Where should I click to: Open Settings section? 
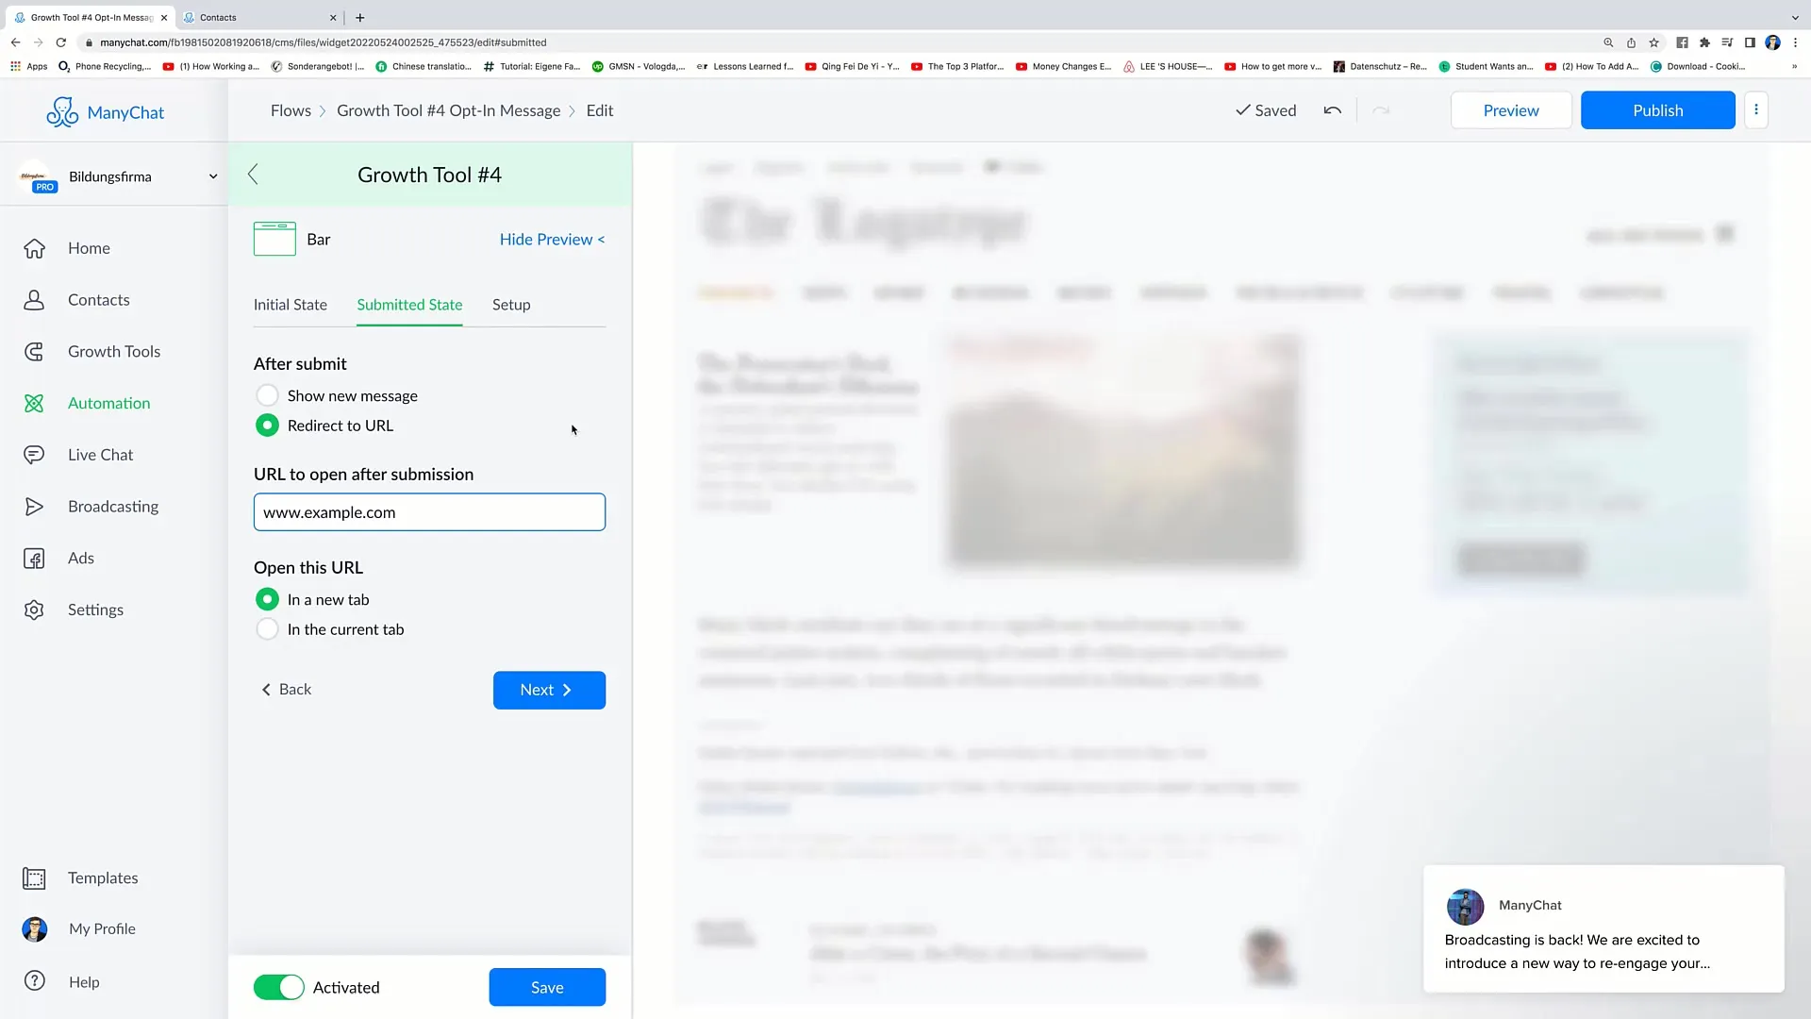[x=96, y=609]
